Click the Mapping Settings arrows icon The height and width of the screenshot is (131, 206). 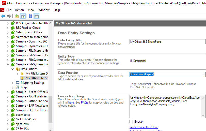pos(18,83)
